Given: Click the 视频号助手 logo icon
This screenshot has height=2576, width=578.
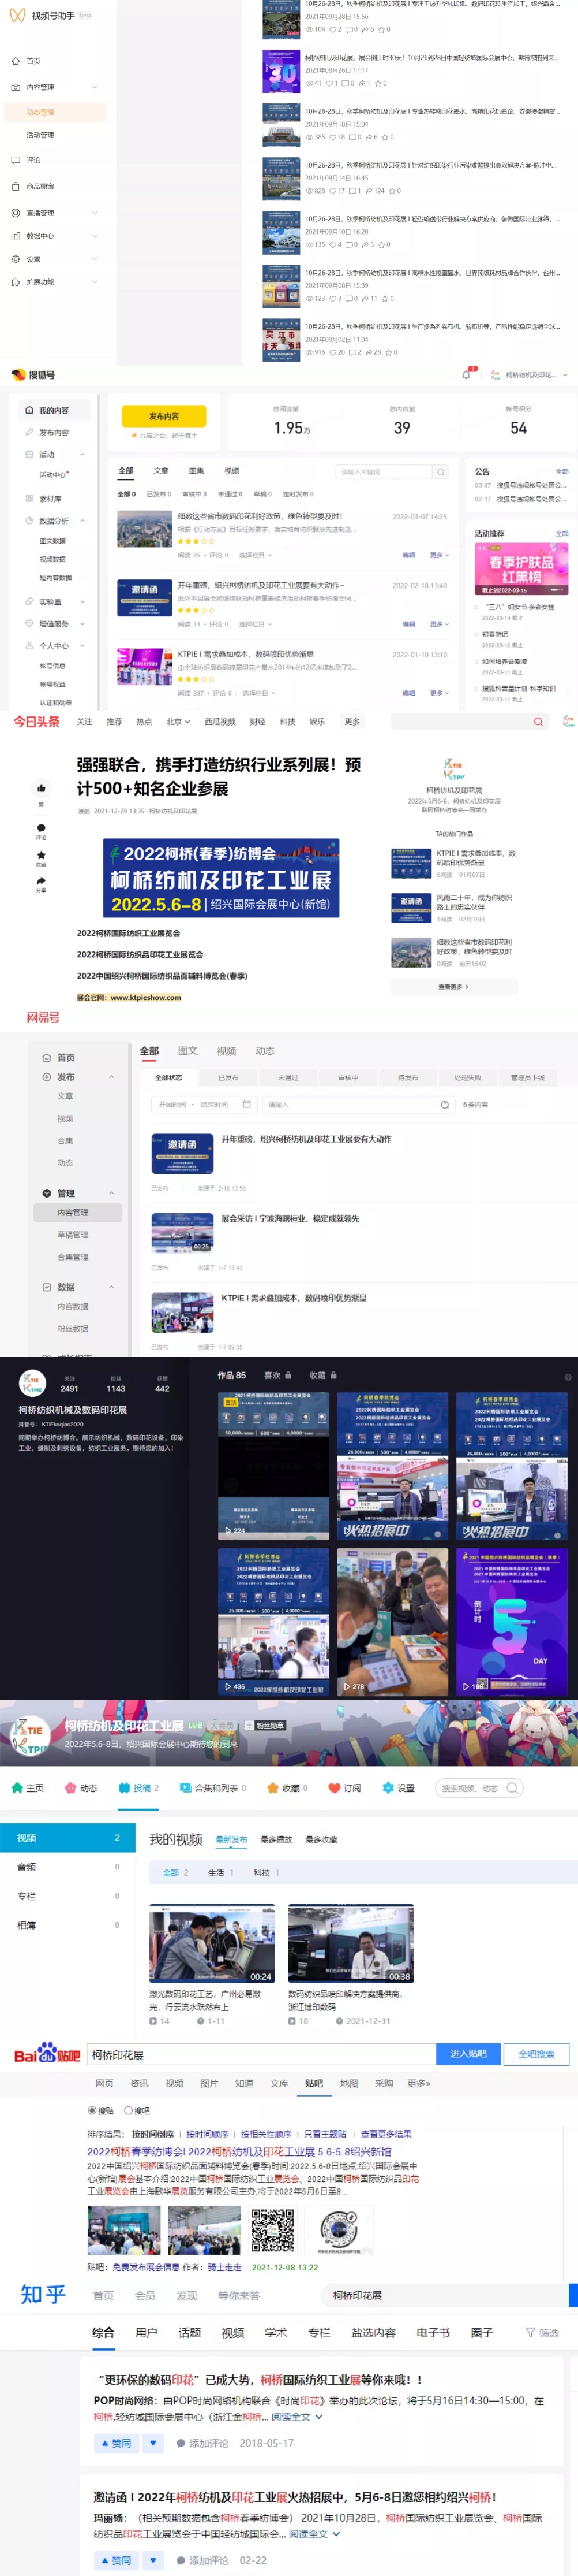Looking at the screenshot, I should 17,16.
